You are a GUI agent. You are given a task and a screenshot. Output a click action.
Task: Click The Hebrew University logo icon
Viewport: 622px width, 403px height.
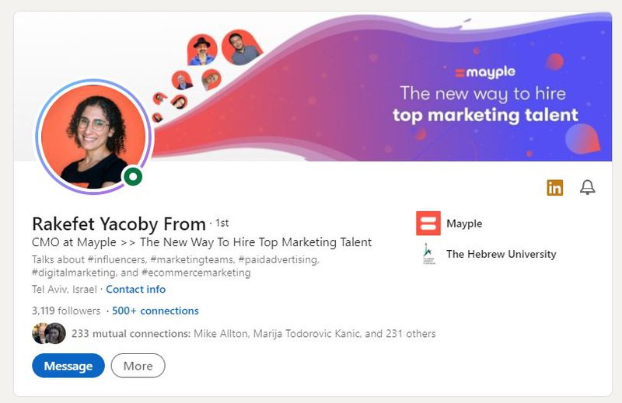(428, 254)
